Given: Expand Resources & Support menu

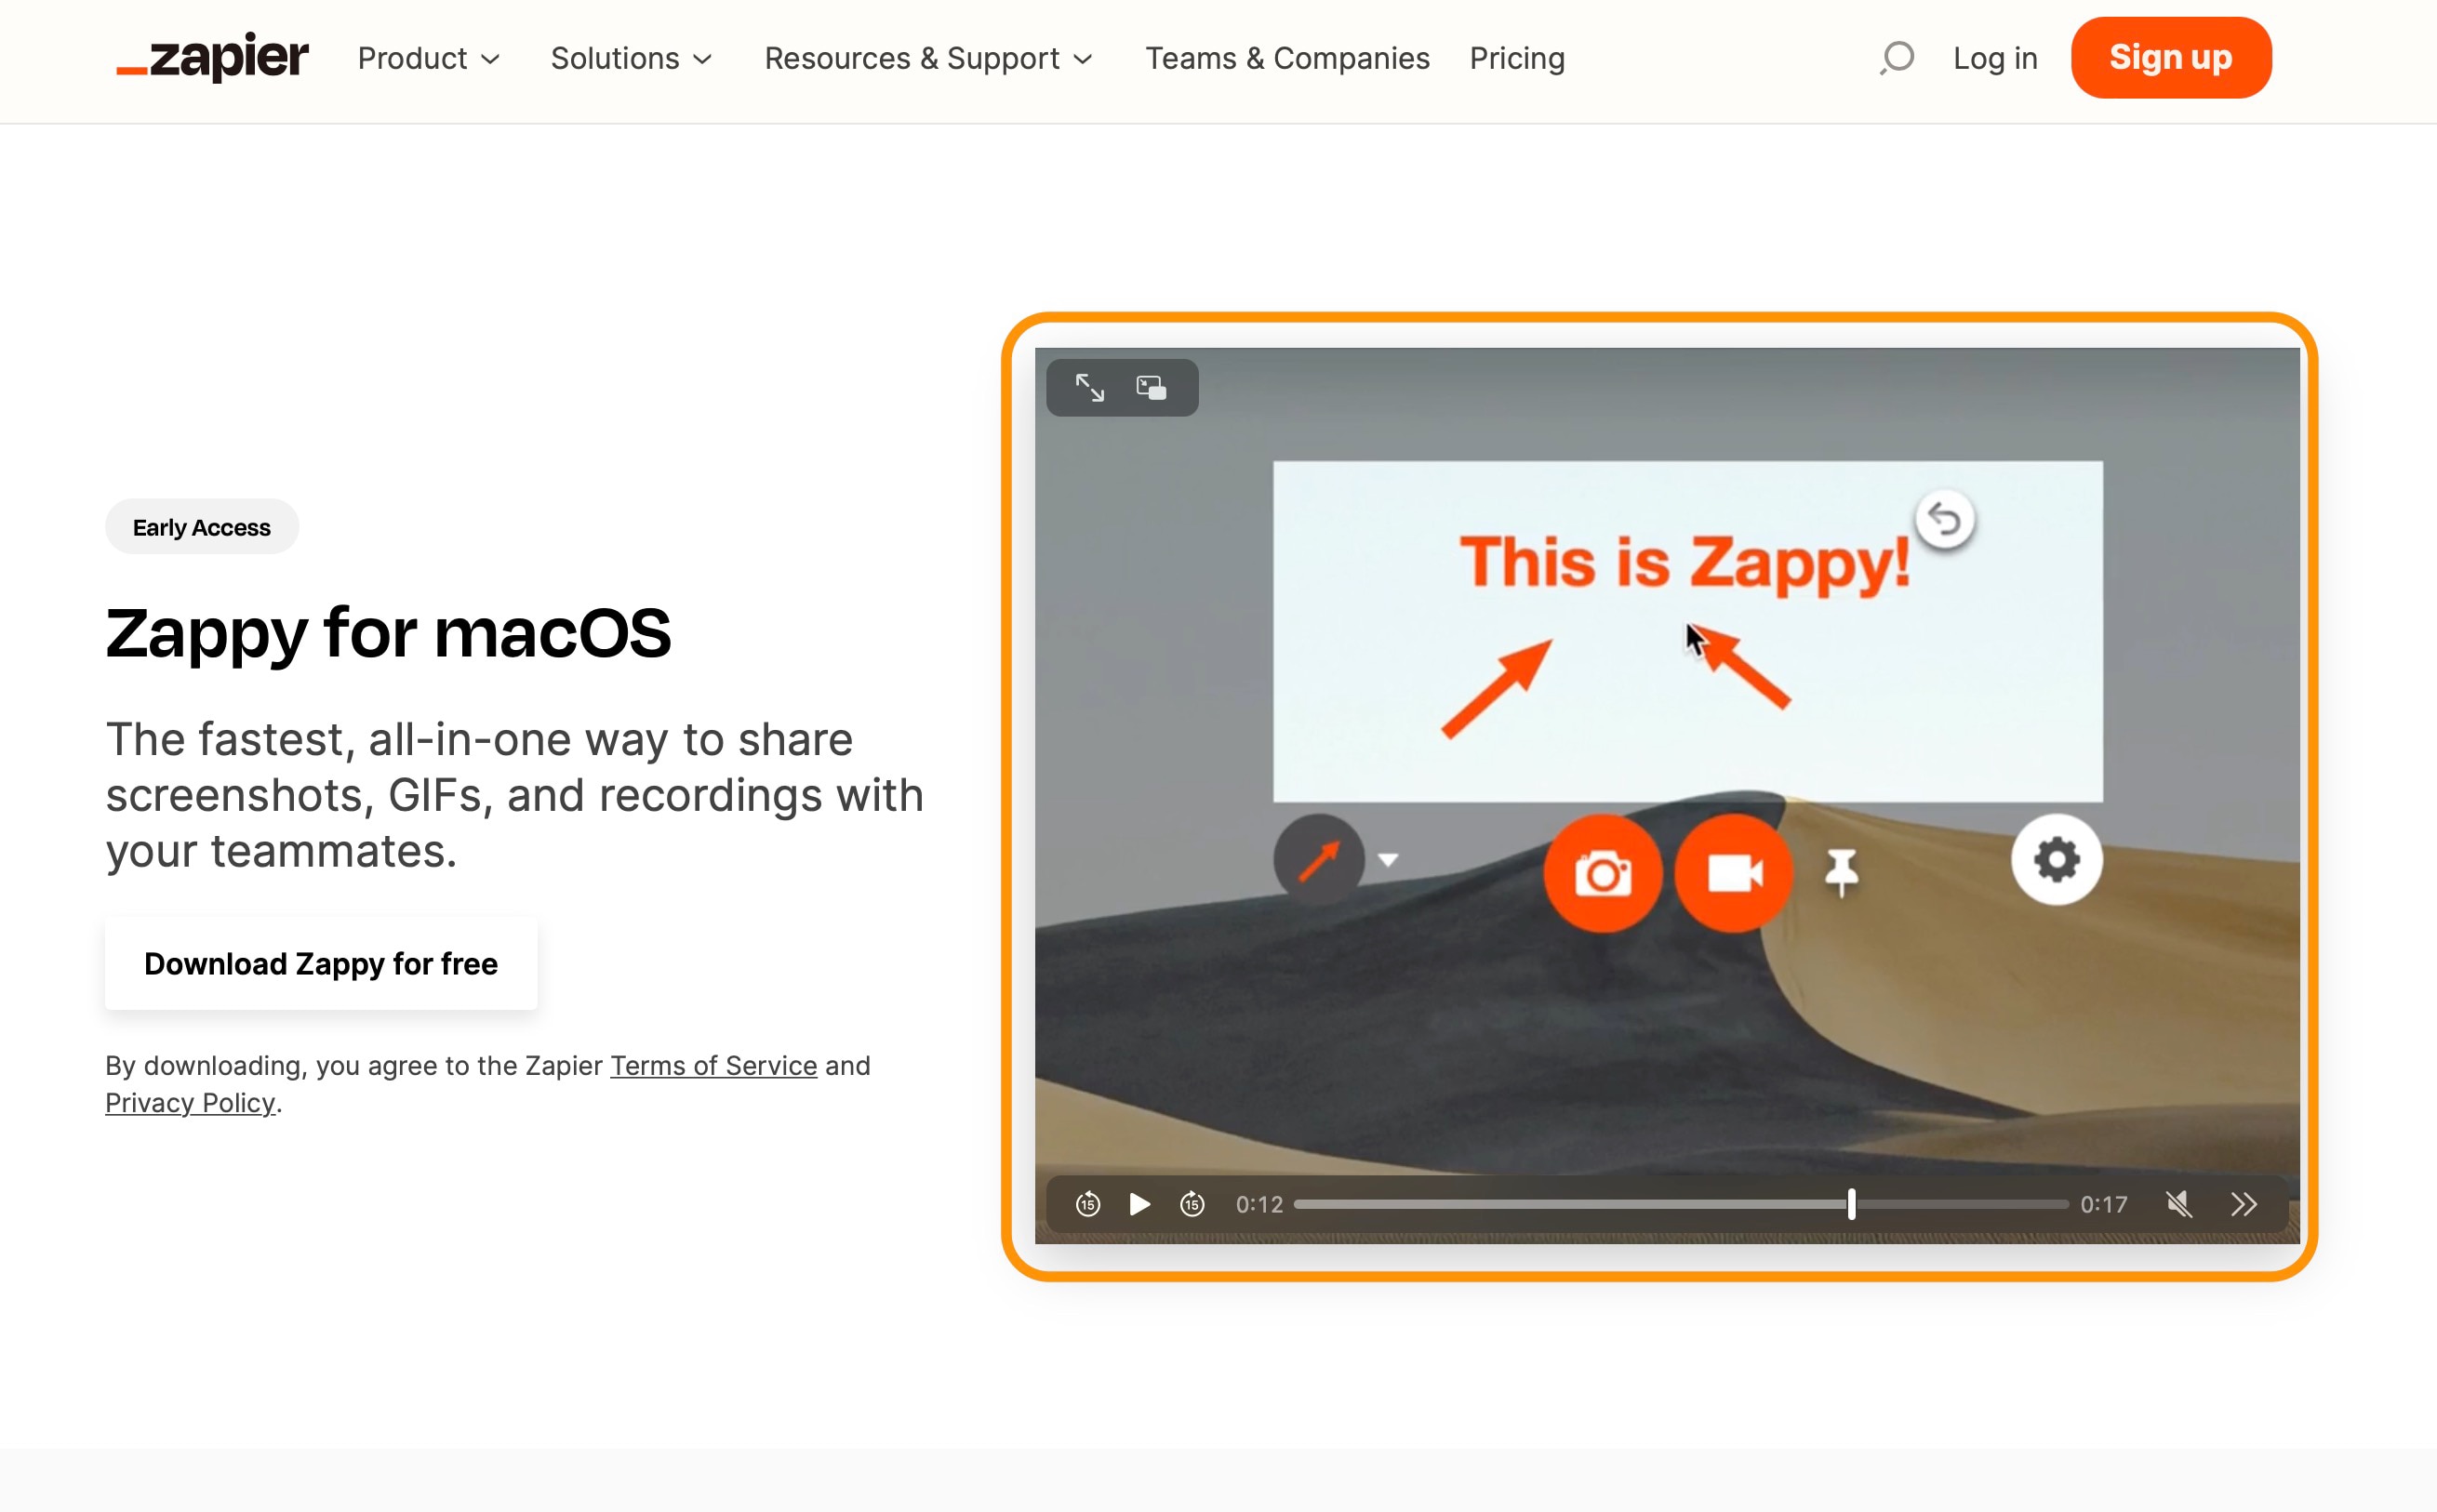Looking at the screenshot, I should pyautogui.click(x=929, y=58).
